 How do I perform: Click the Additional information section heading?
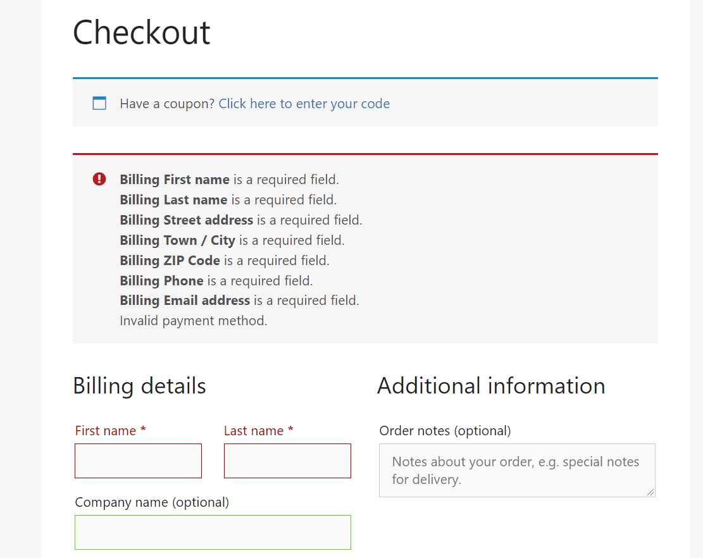(x=492, y=385)
